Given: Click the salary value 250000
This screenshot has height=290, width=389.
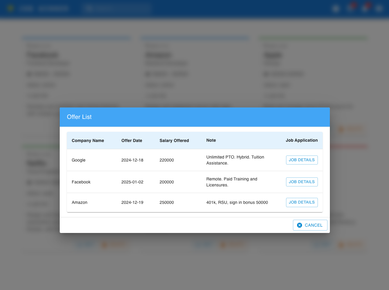Looking at the screenshot, I should coord(167,202).
